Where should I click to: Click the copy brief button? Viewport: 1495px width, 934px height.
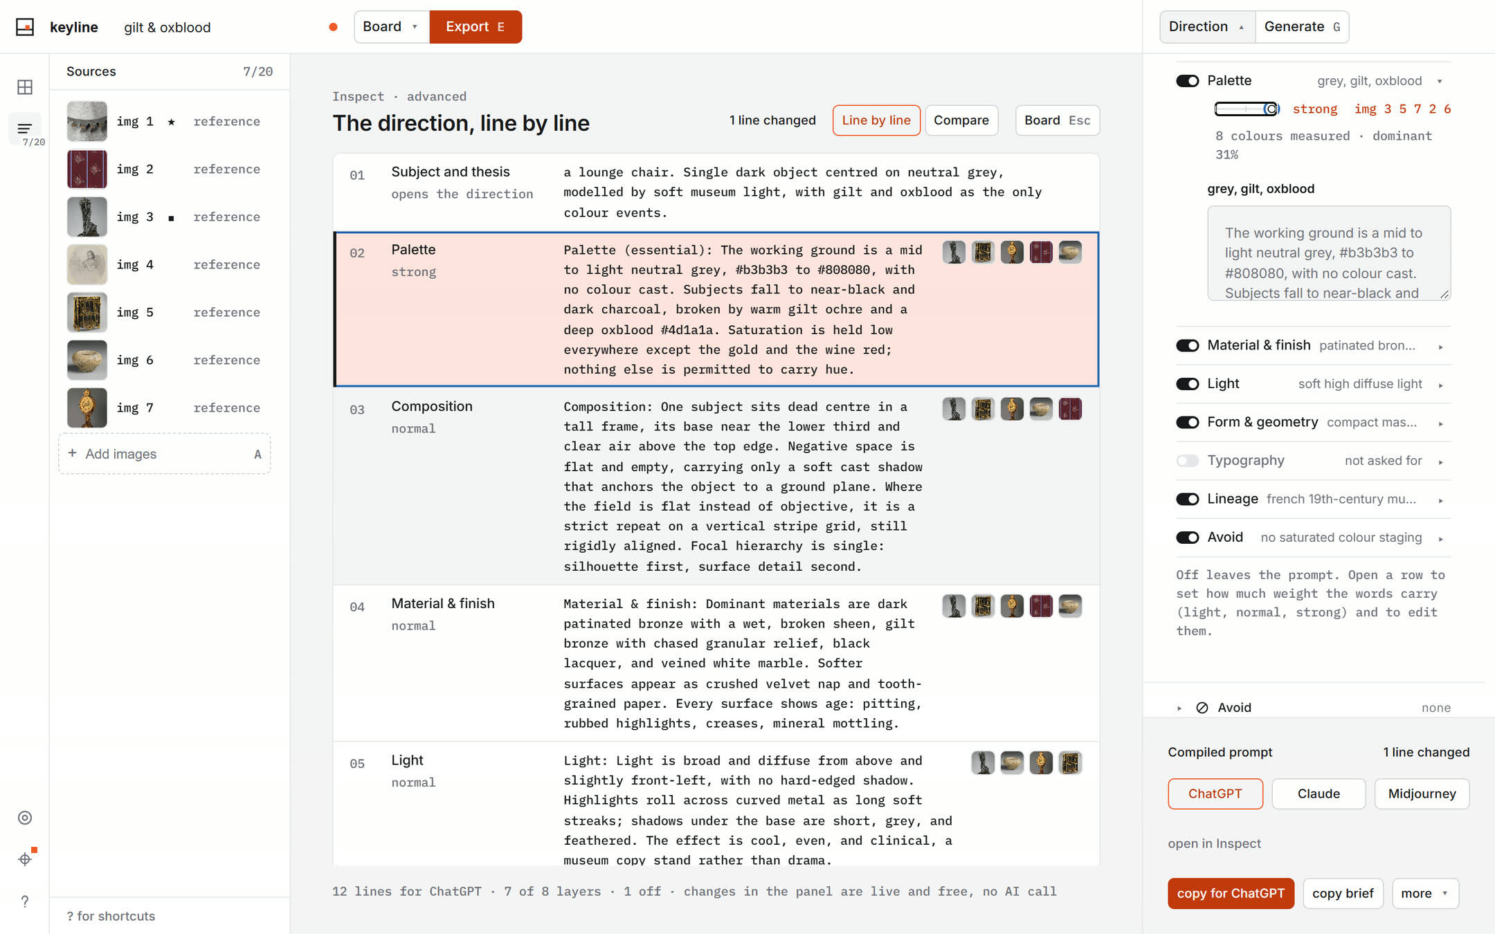[1343, 893]
